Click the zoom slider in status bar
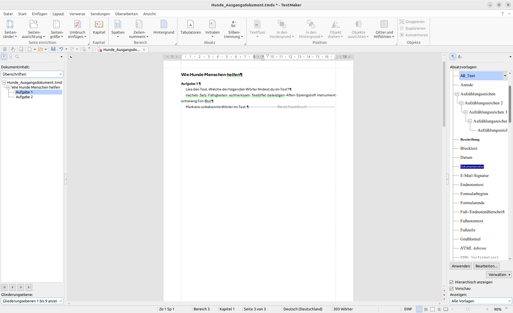 [x=468, y=309]
